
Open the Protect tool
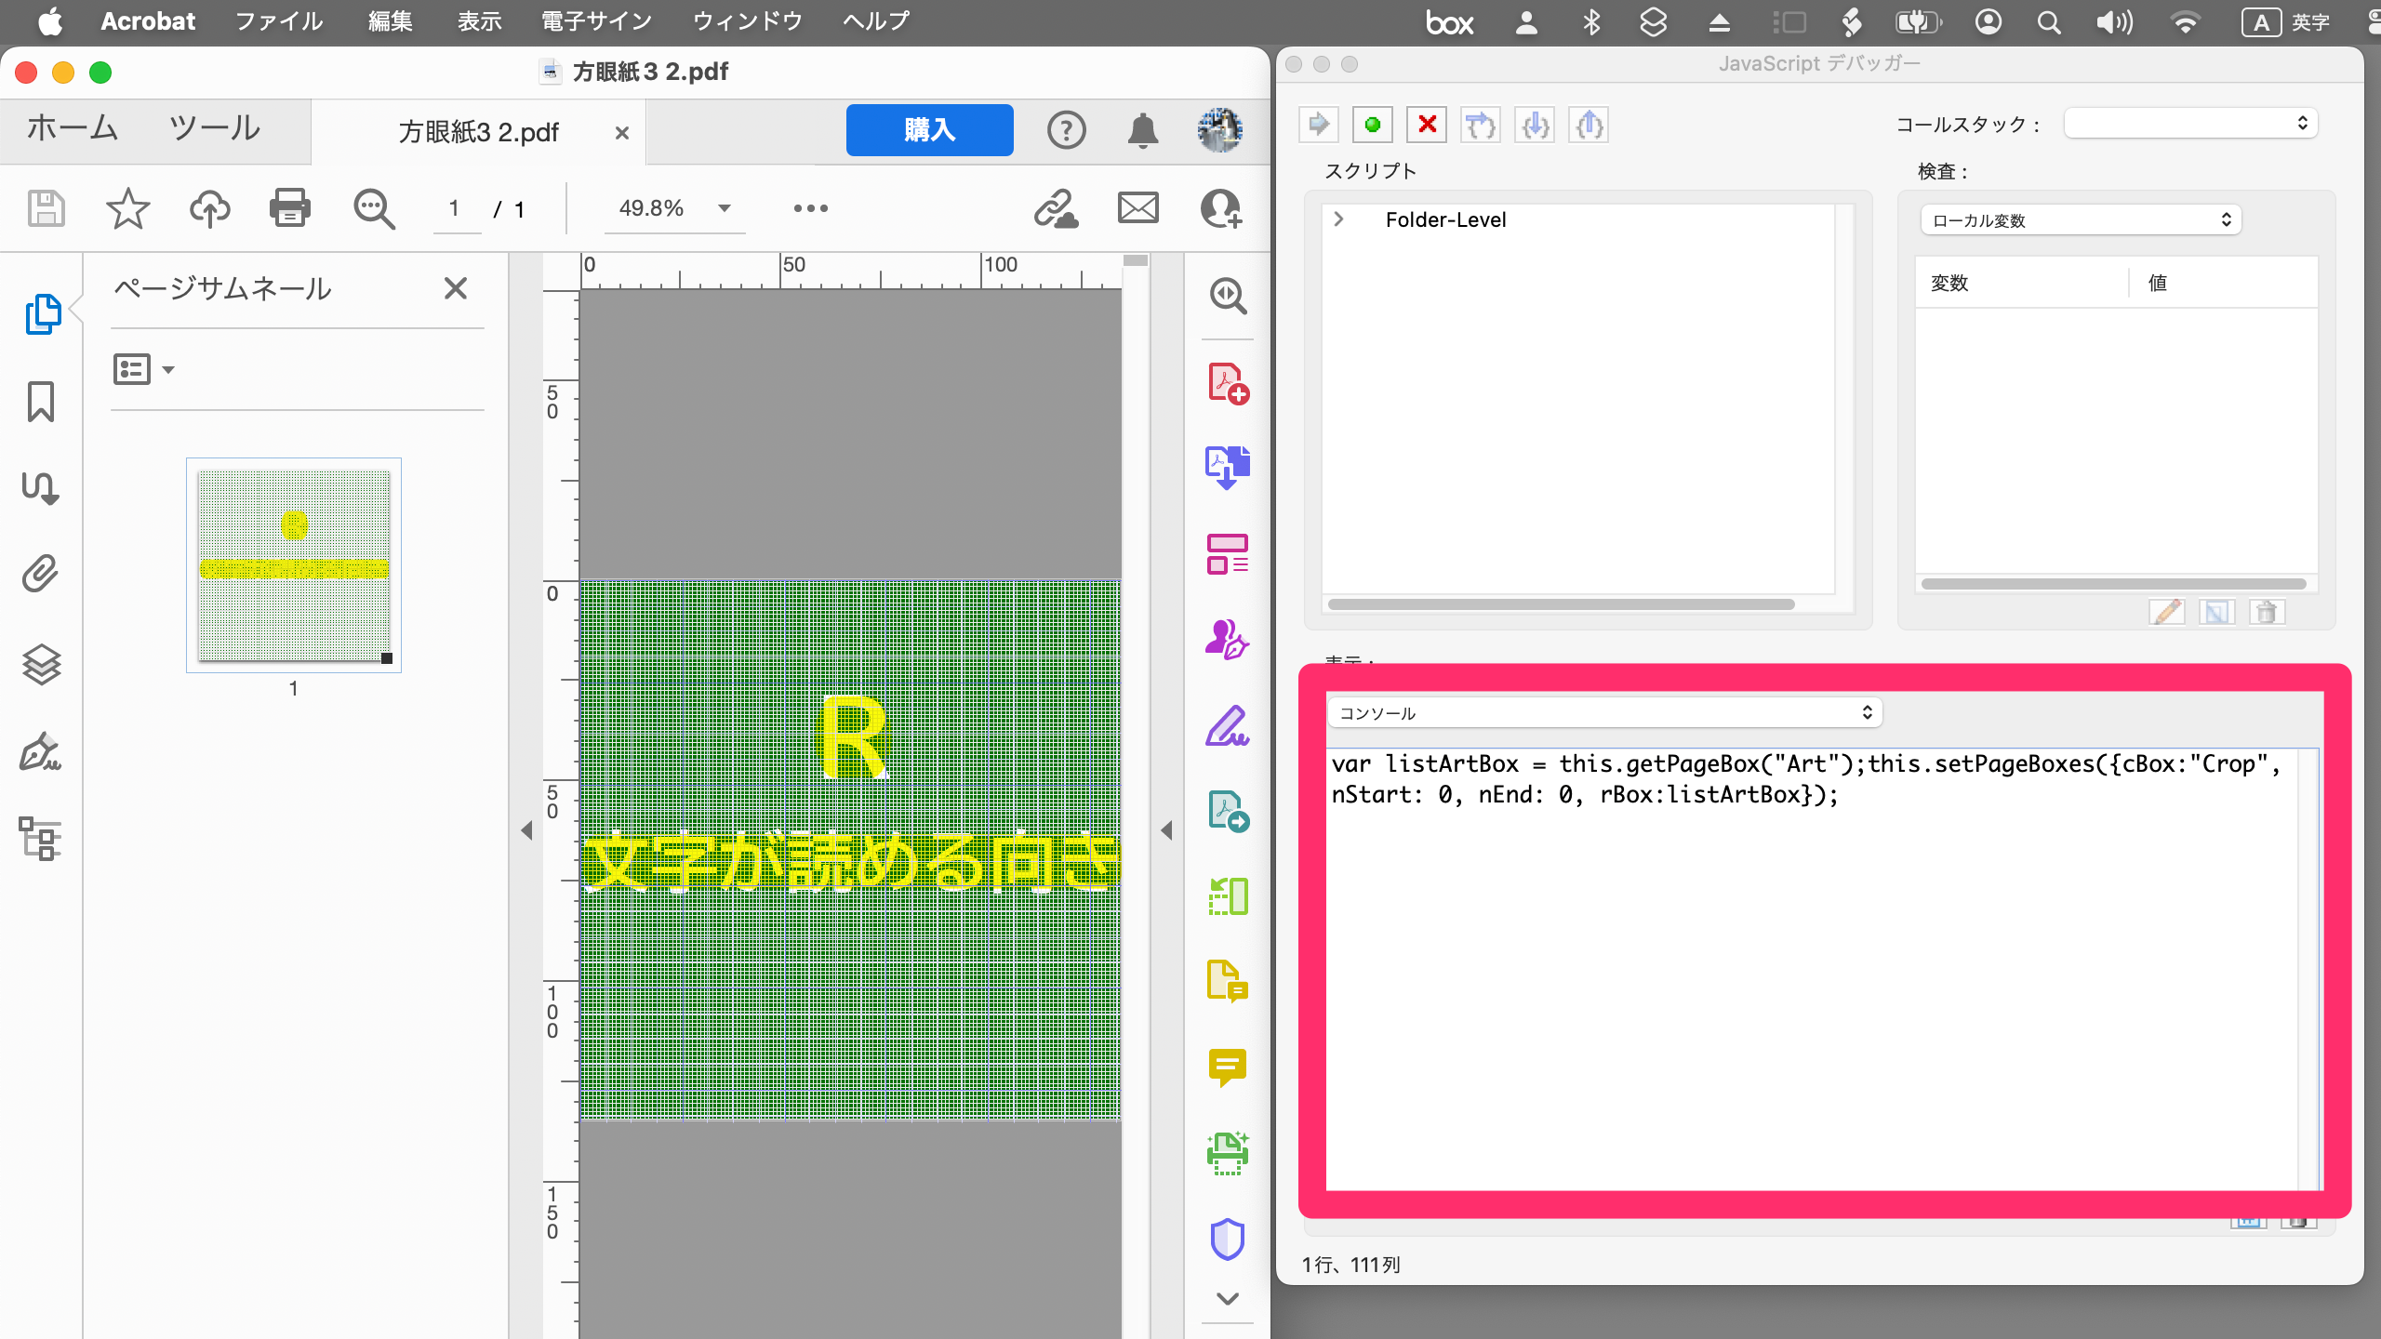point(1228,1237)
